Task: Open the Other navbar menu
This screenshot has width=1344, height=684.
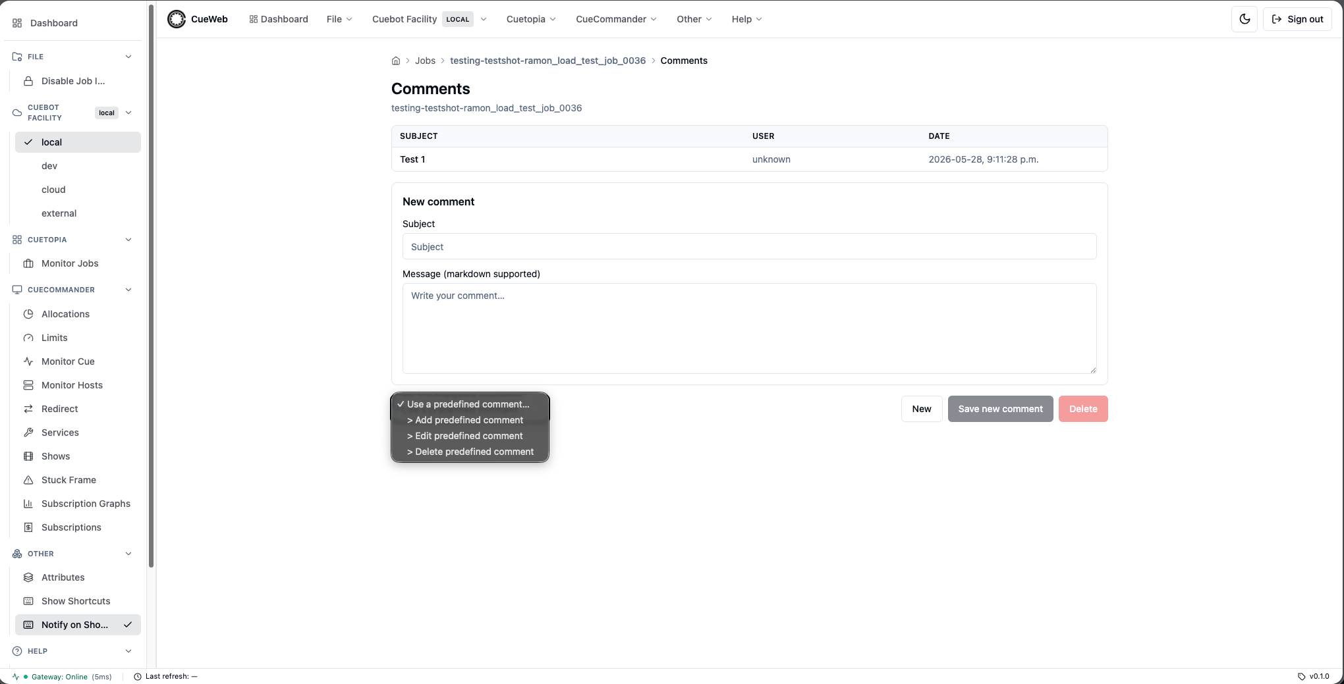Action: point(694,19)
